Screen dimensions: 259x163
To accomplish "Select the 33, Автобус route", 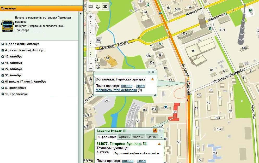I will pyautogui.click(x=14, y=75).
